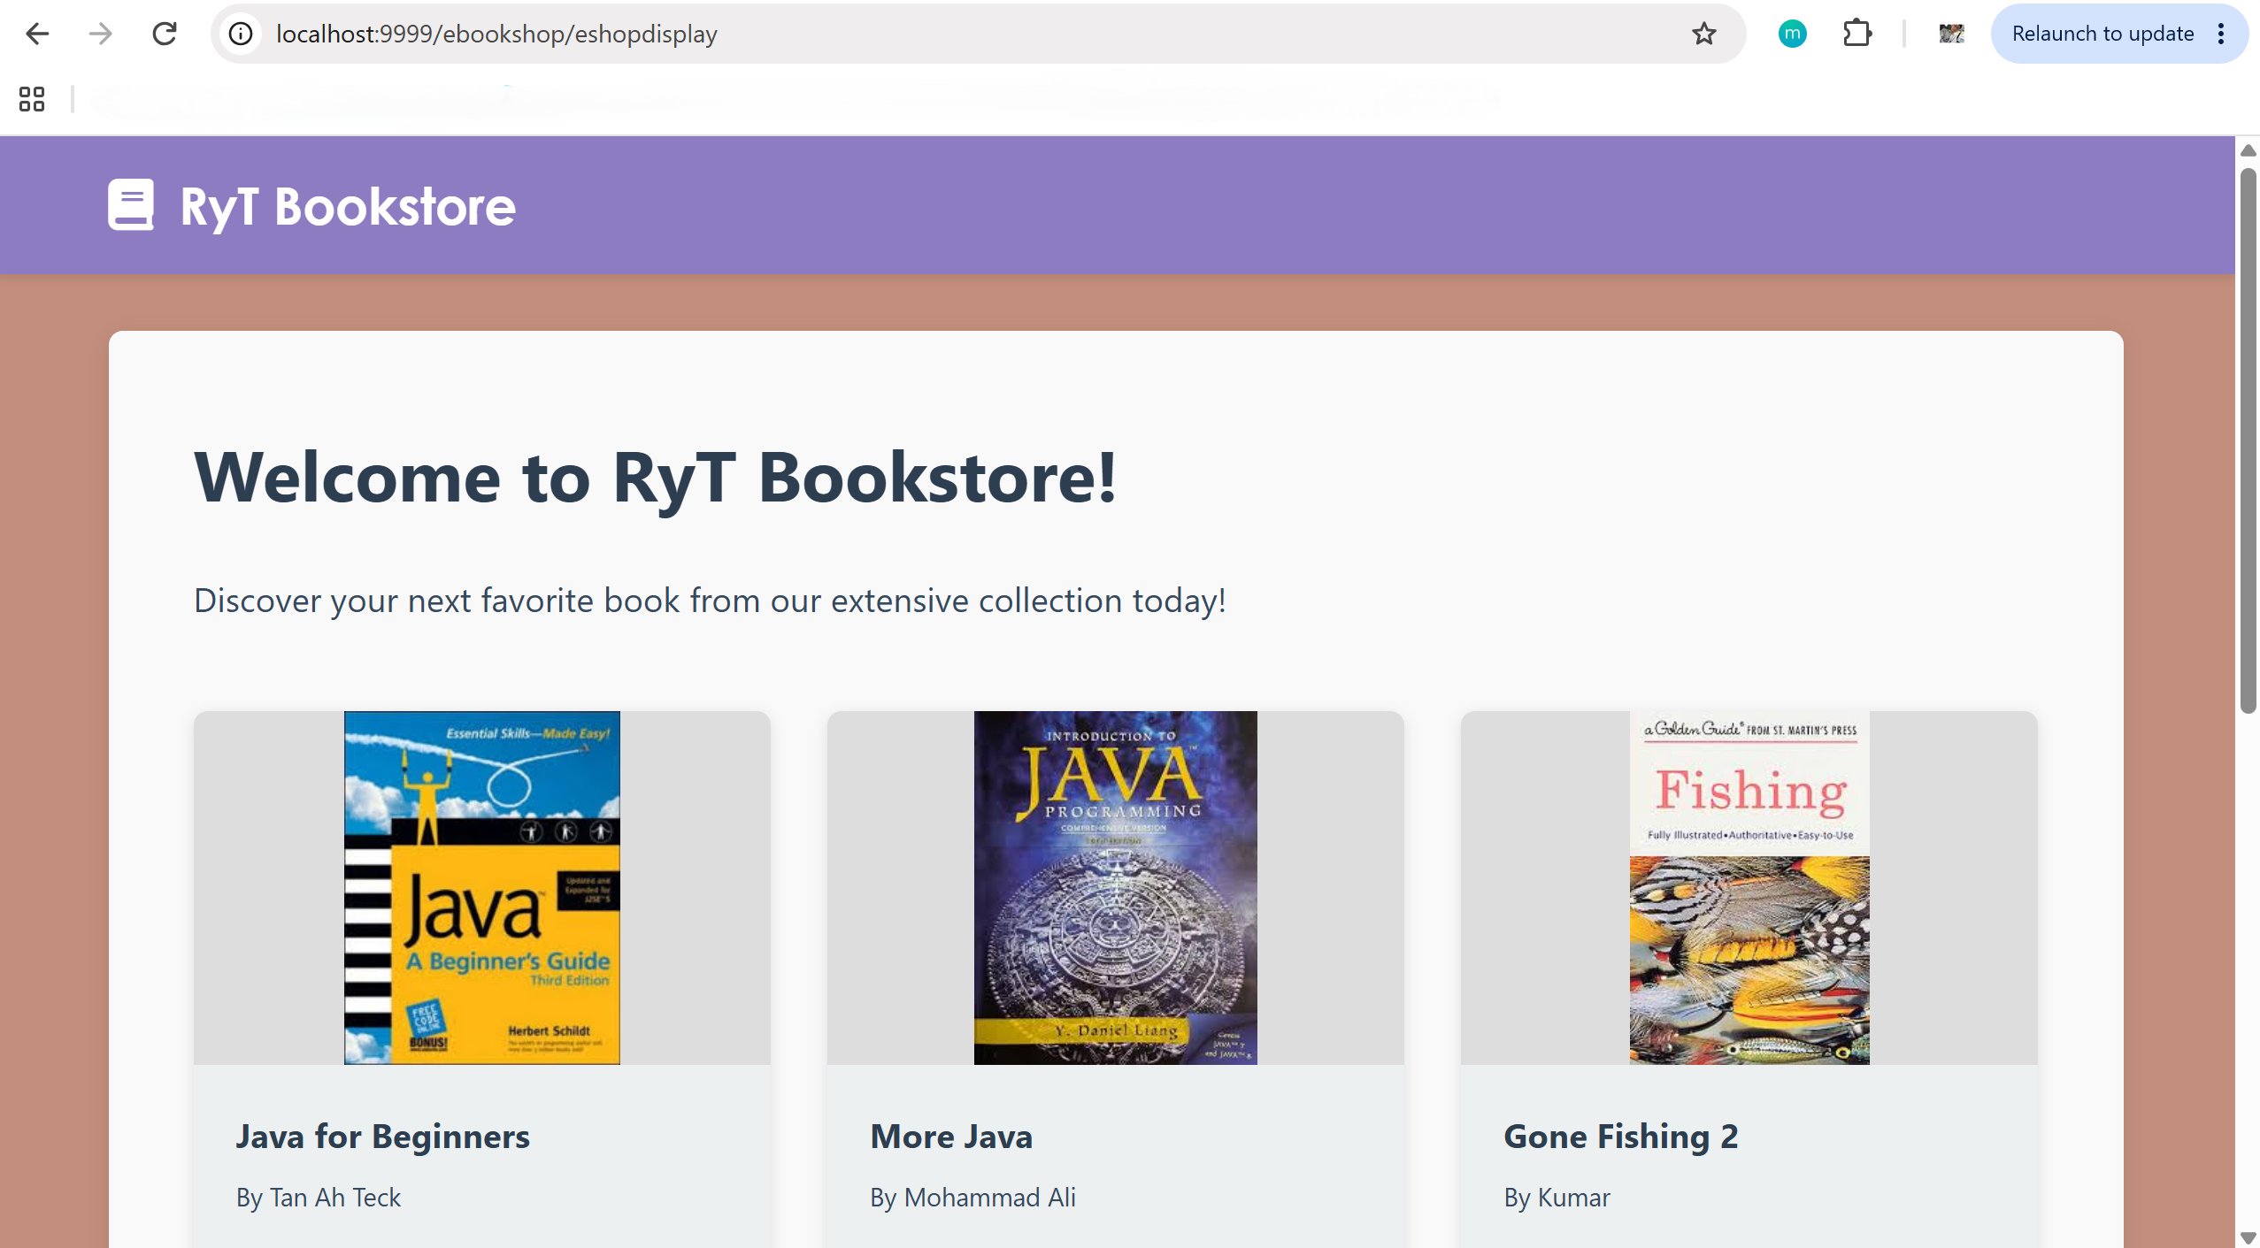Click the scrollbar down arrow
This screenshot has height=1248, width=2260.
coord(2248,1237)
